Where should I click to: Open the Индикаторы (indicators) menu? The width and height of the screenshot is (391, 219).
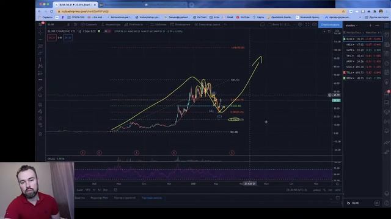[x=111, y=24]
